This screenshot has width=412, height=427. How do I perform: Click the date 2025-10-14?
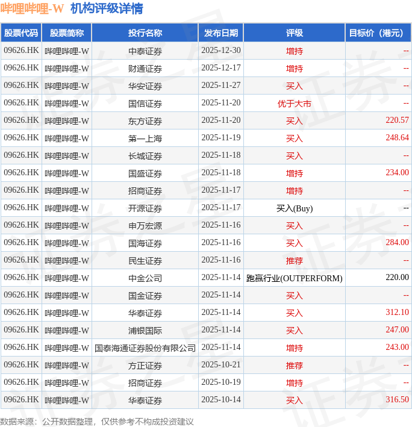[221, 399]
